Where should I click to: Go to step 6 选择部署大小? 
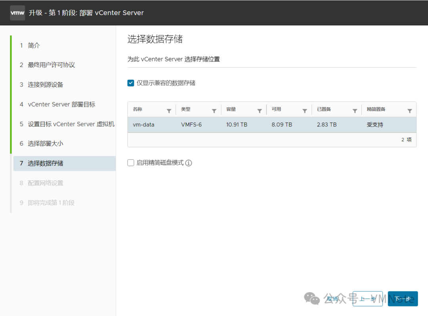coord(41,144)
